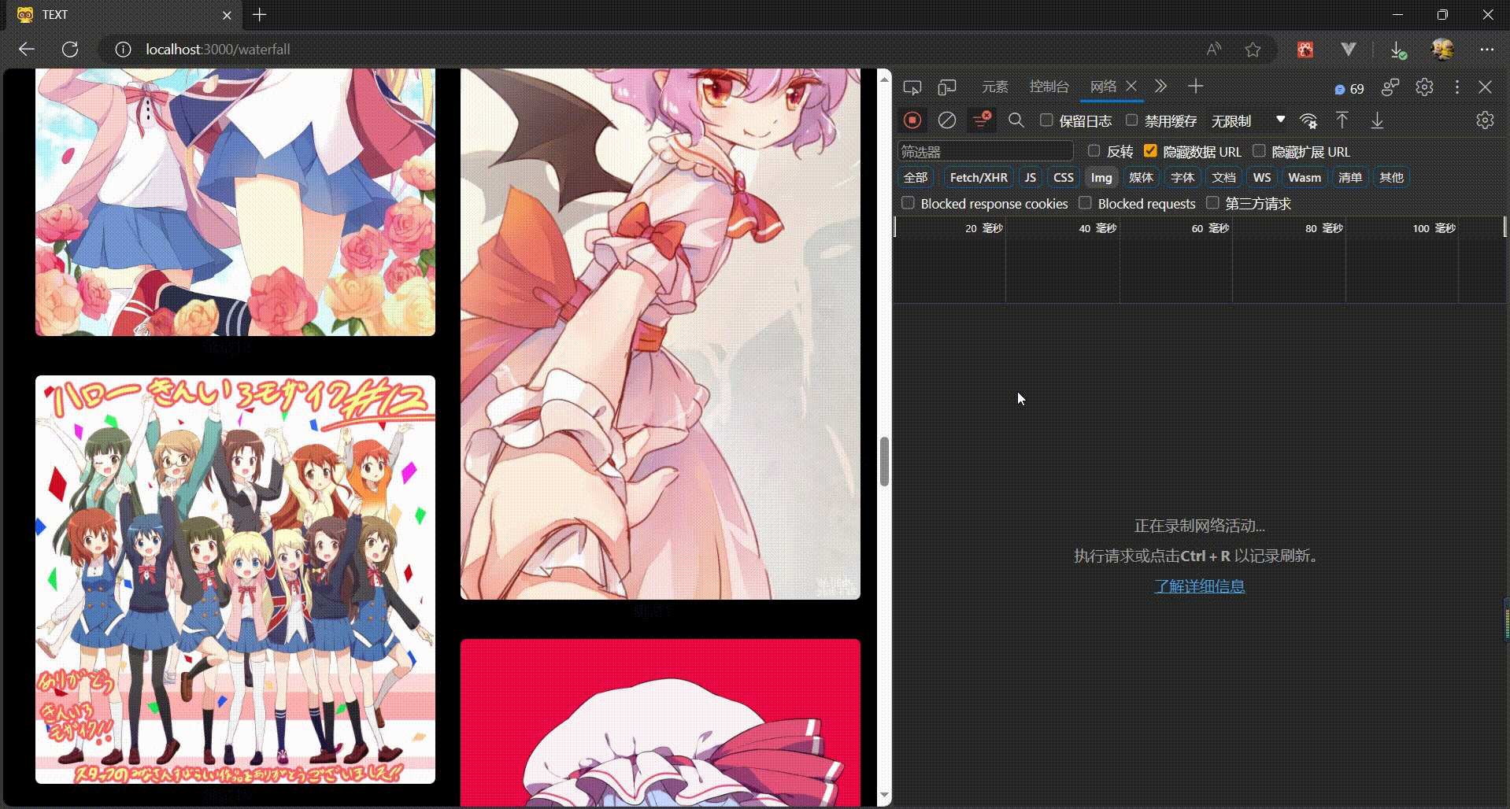Go back to the previous page
This screenshot has height=809, width=1510.
pyautogui.click(x=27, y=49)
